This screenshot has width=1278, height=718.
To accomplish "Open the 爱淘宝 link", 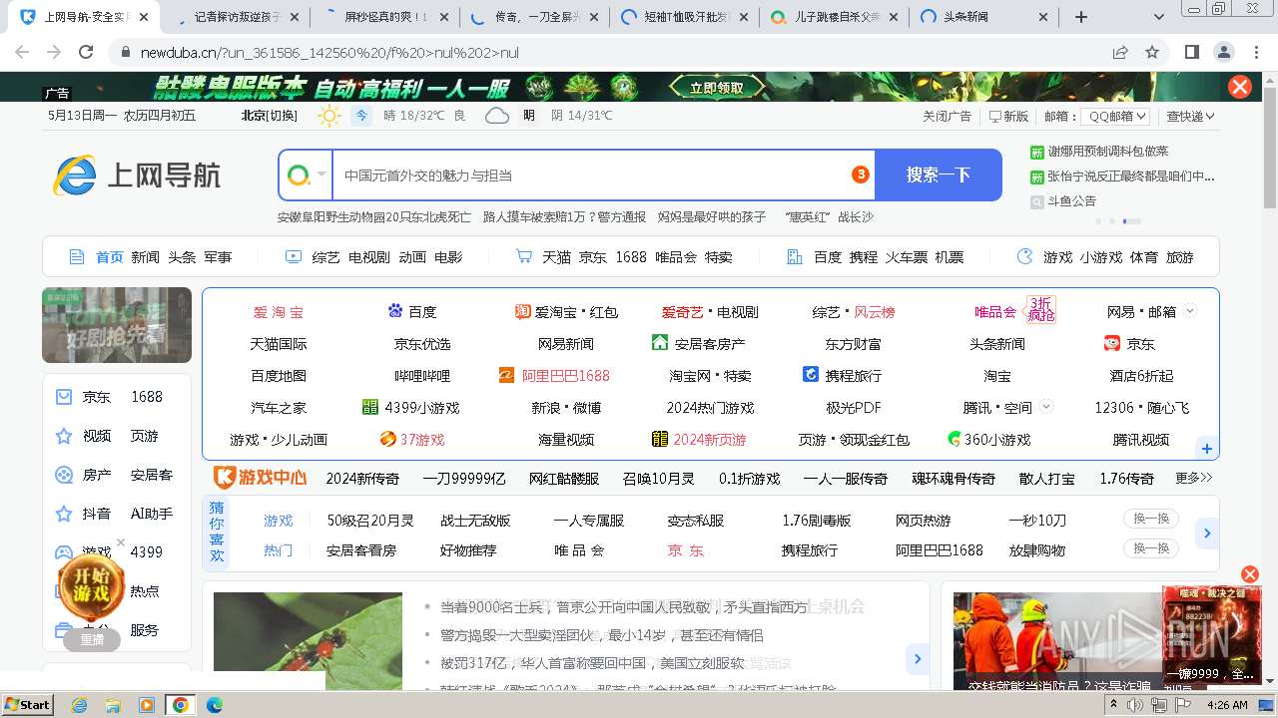I will 279,311.
